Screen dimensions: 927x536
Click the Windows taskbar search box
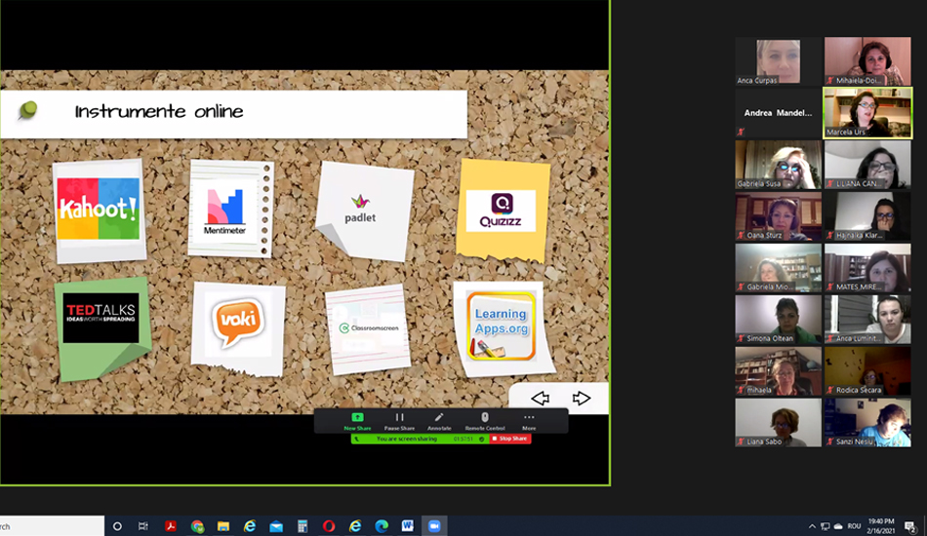52,526
